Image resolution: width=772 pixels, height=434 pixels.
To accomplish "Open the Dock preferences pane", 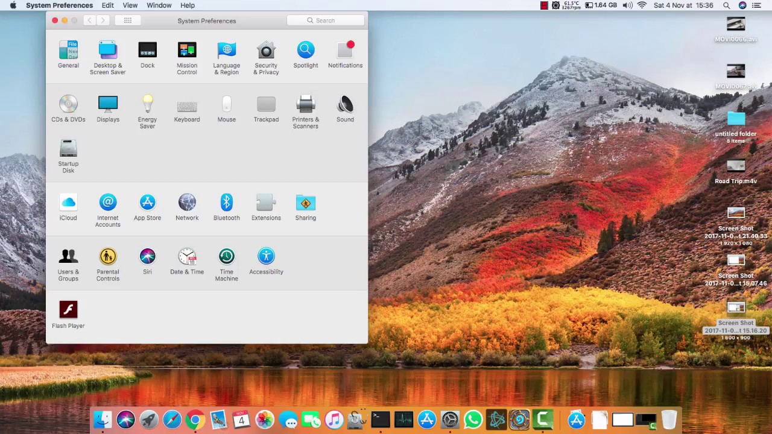I will (147, 54).
